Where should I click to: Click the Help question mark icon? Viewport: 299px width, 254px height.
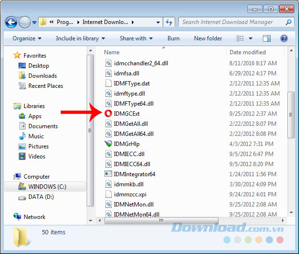(x=284, y=38)
